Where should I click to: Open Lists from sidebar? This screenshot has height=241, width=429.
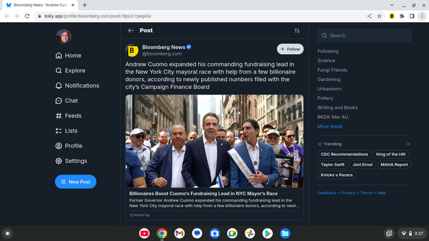point(66,131)
